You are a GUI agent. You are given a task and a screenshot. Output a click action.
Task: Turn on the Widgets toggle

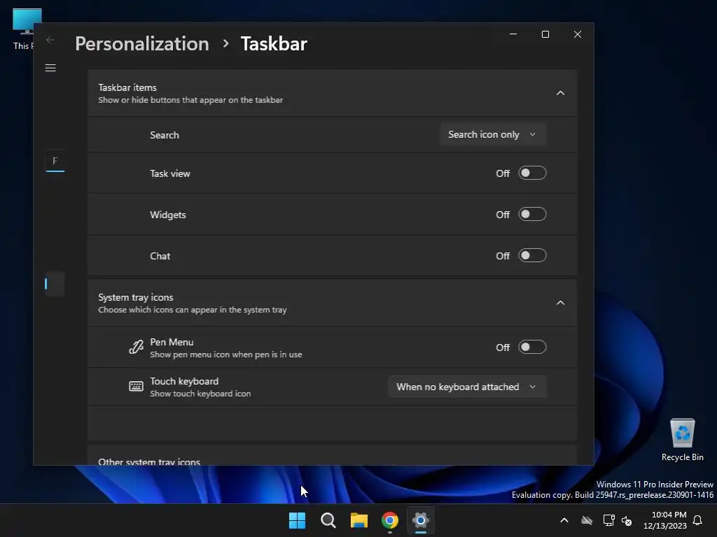(532, 214)
